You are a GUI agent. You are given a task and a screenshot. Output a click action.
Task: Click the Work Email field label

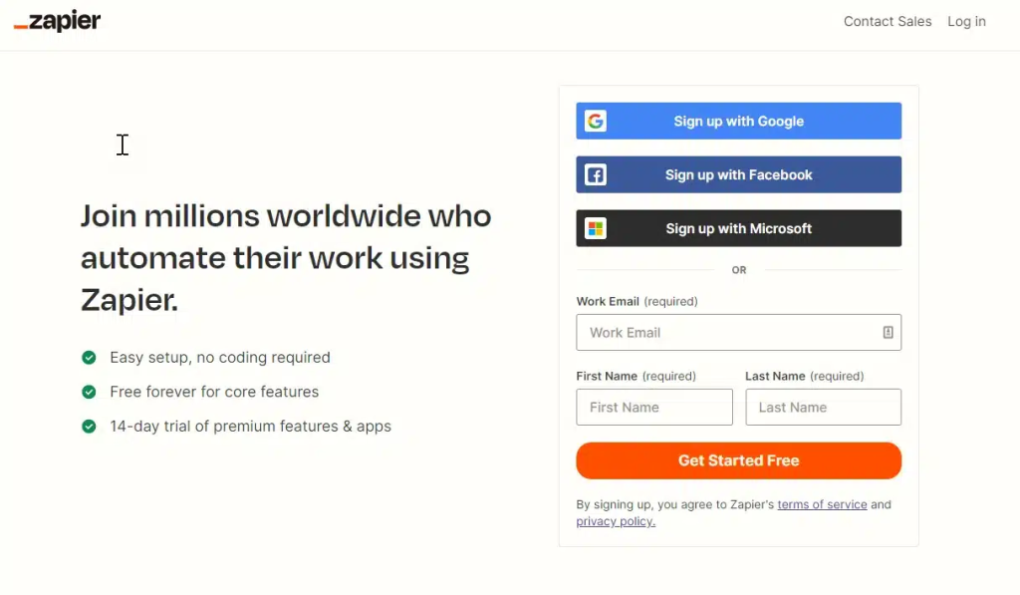(x=608, y=301)
